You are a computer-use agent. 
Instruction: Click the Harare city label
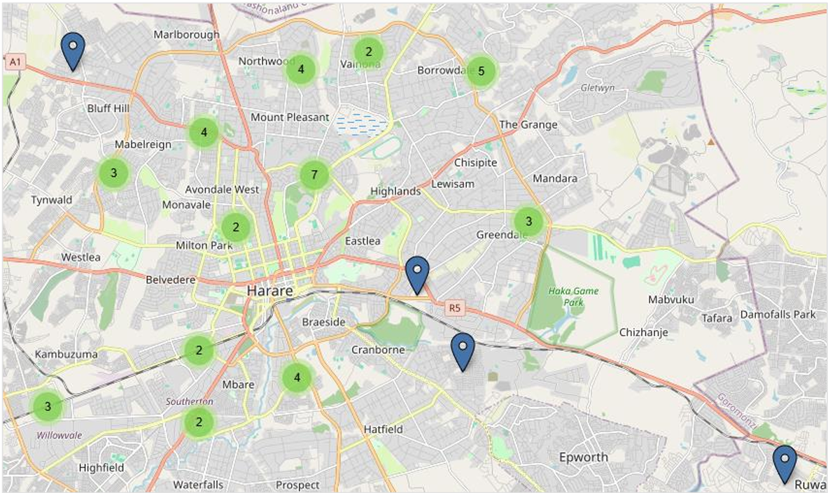tap(270, 291)
